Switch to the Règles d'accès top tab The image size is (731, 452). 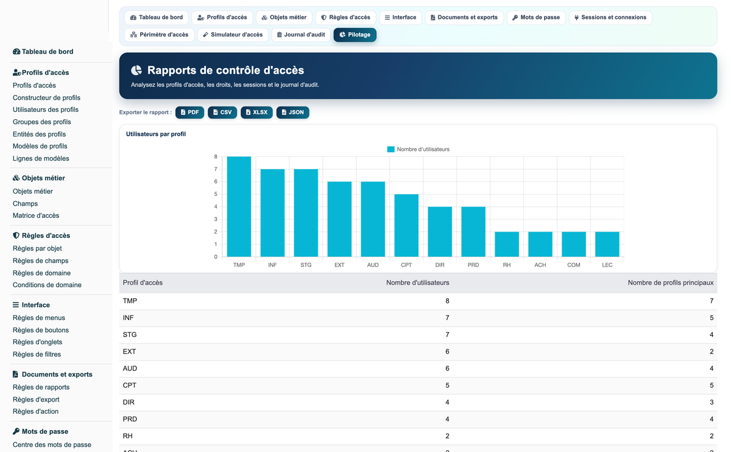pos(345,18)
